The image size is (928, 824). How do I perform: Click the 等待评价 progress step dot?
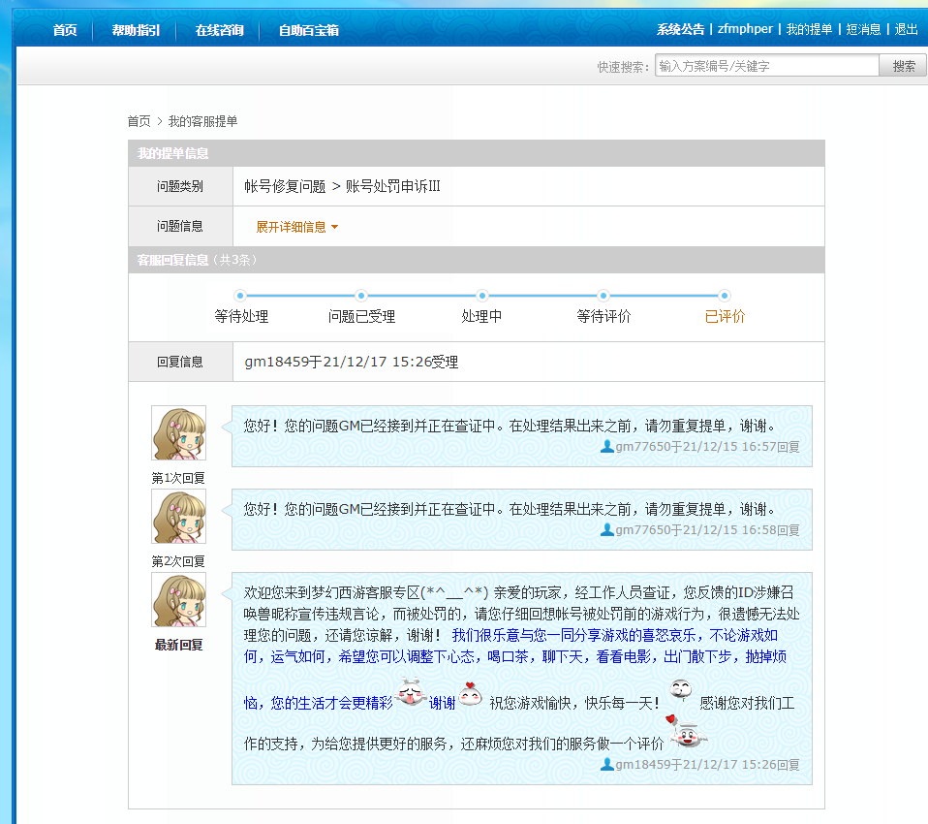point(603,295)
